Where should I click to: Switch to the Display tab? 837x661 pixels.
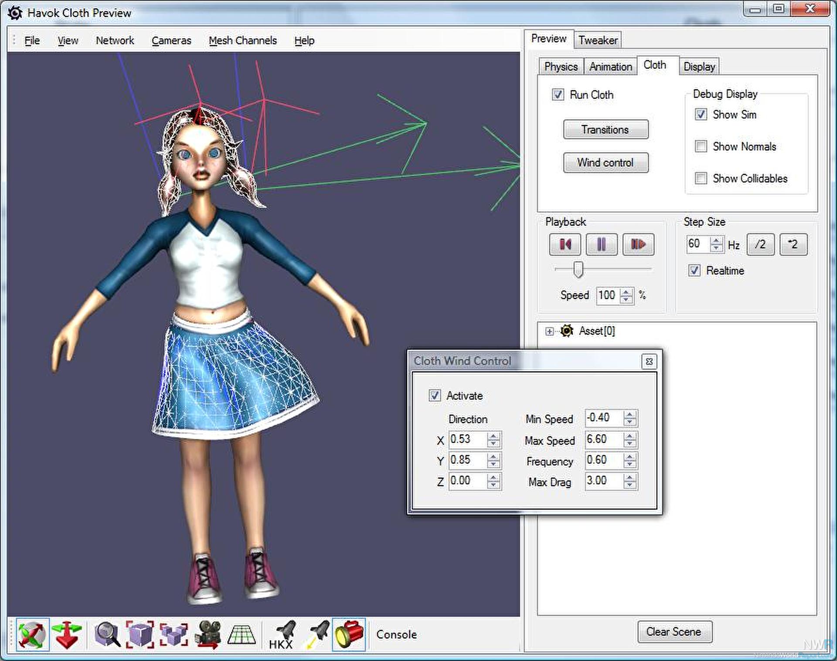pyautogui.click(x=699, y=66)
